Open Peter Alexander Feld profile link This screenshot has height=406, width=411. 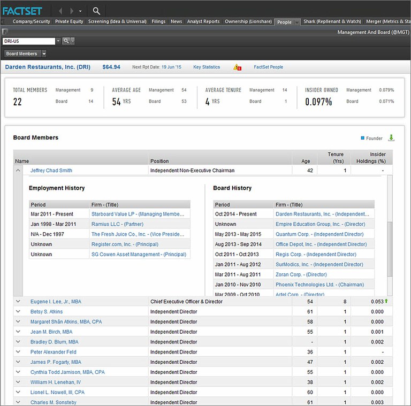pos(53,352)
